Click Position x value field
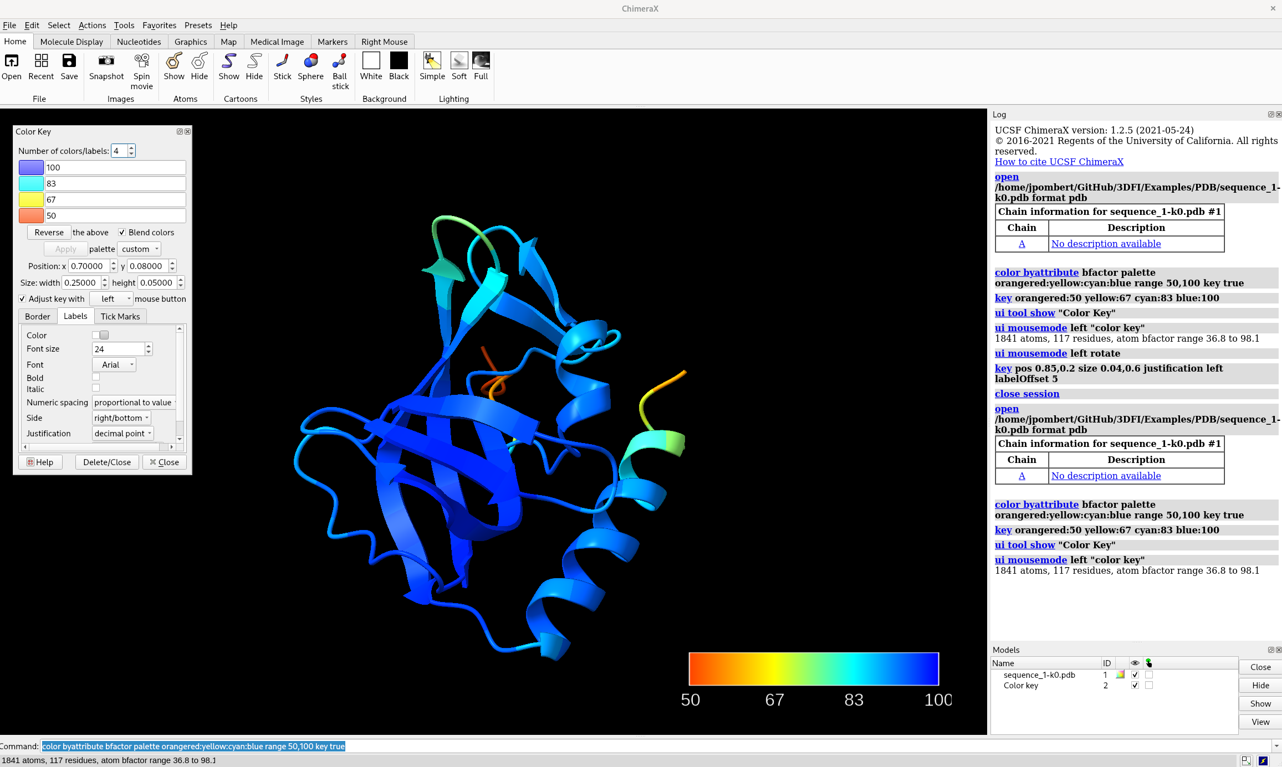This screenshot has width=1282, height=767. [89, 266]
